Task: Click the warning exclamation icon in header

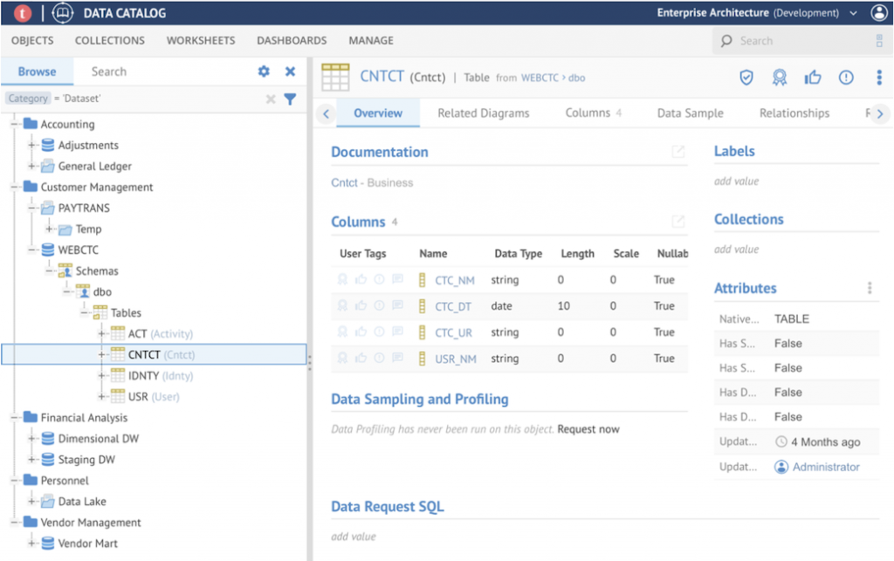Action: [x=846, y=78]
